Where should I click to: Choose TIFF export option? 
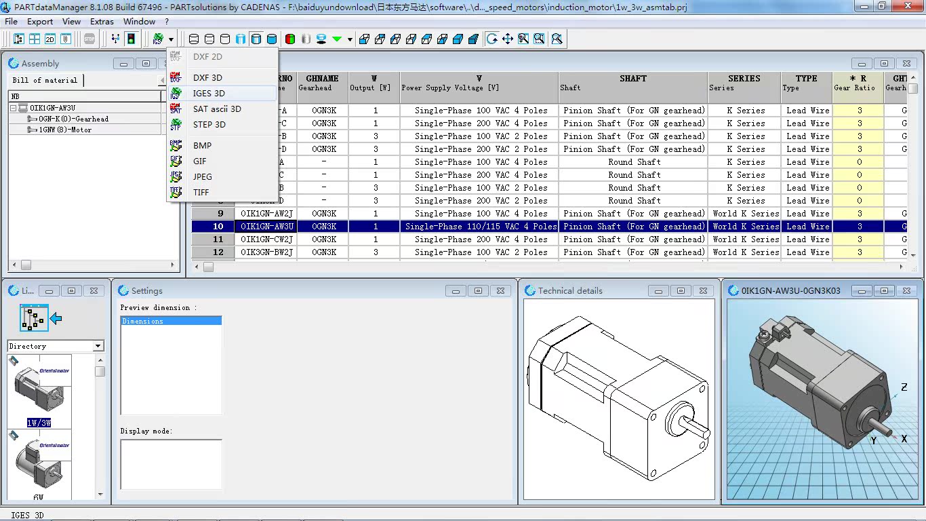tap(222, 192)
